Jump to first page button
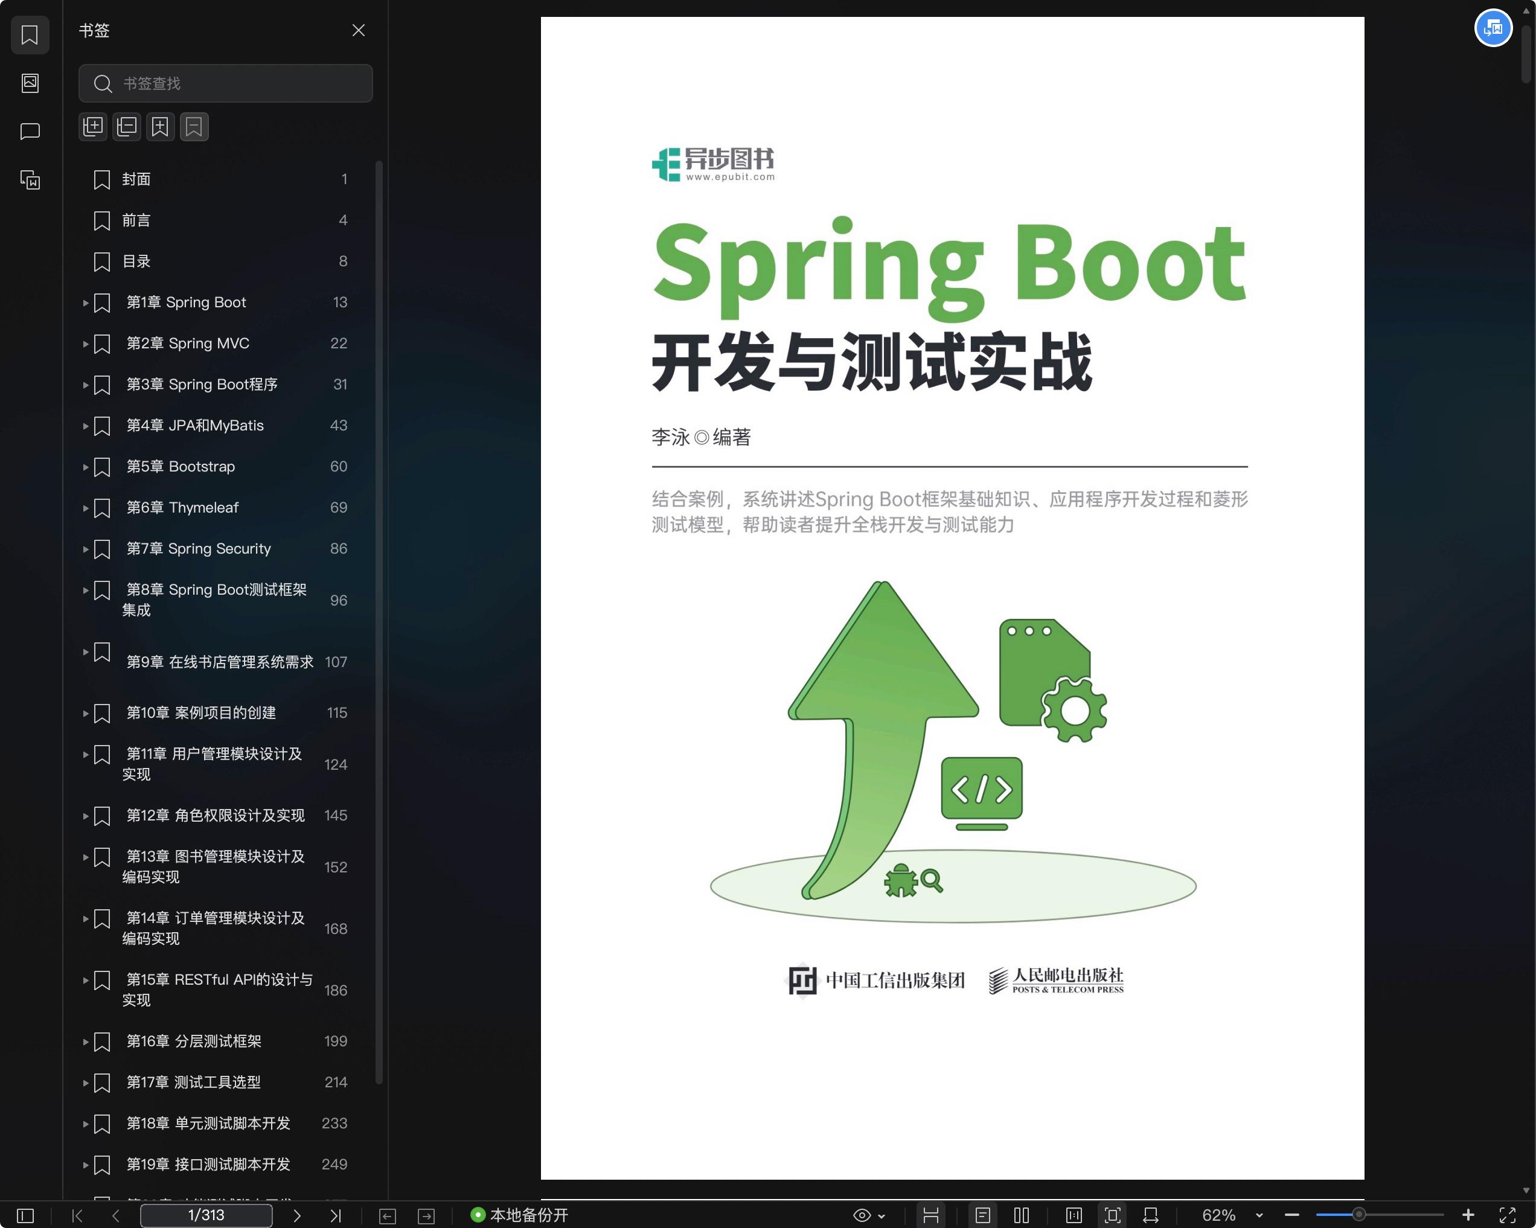The width and height of the screenshot is (1536, 1228). (x=78, y=1215)
